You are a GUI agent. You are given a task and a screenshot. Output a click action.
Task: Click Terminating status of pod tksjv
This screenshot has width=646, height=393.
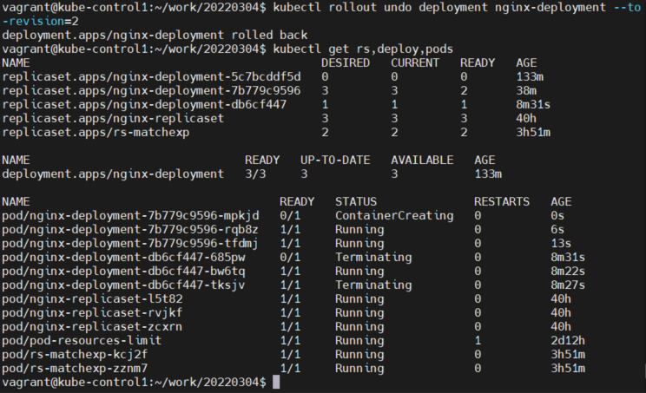[373, 285]
